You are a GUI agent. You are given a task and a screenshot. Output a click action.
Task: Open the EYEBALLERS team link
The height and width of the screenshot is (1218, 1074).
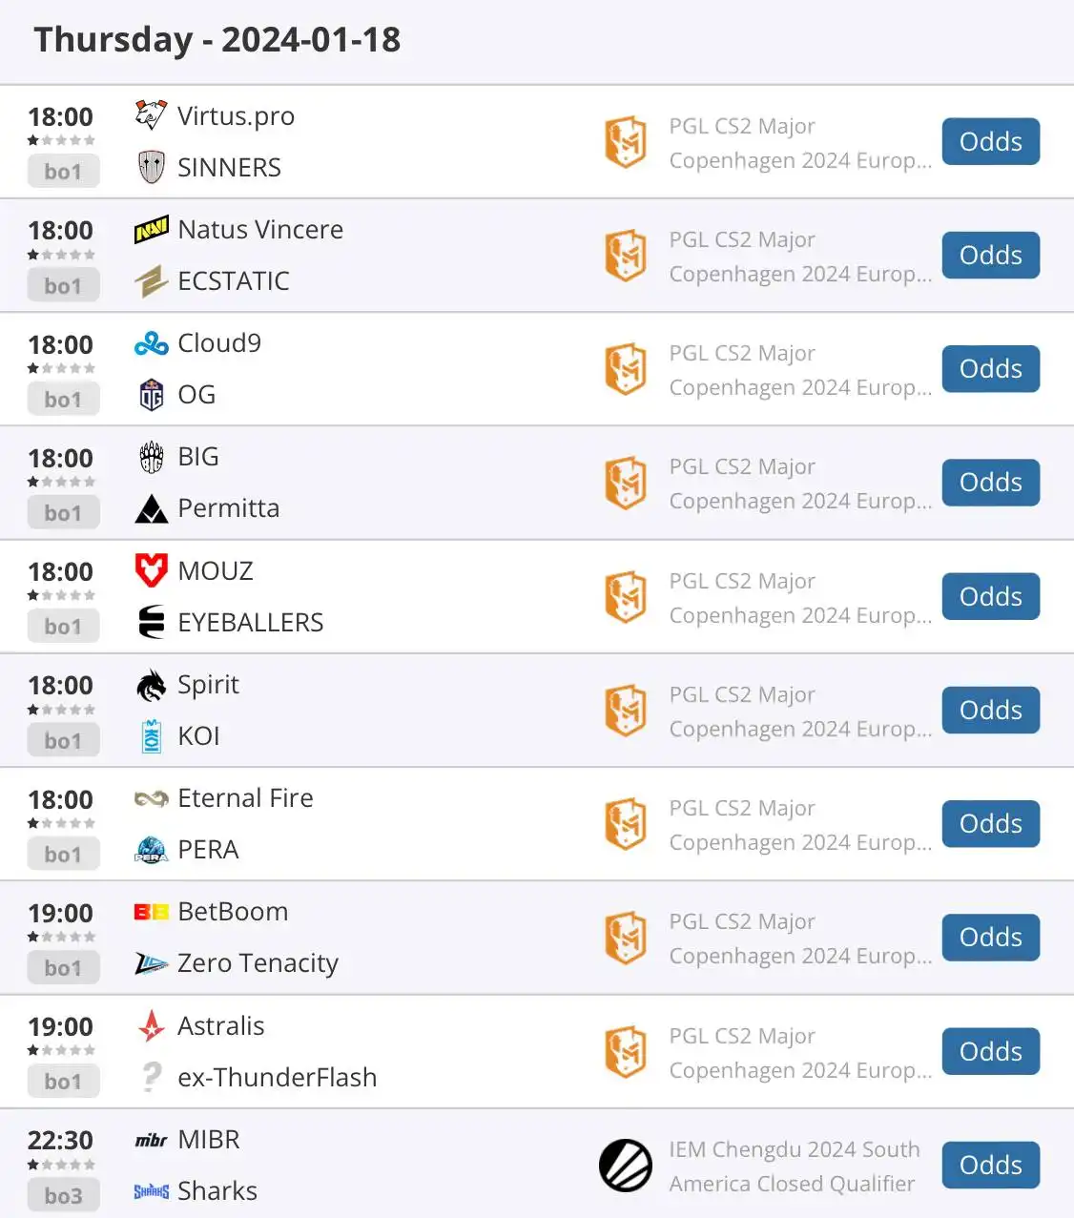click(x=250, y=623)
